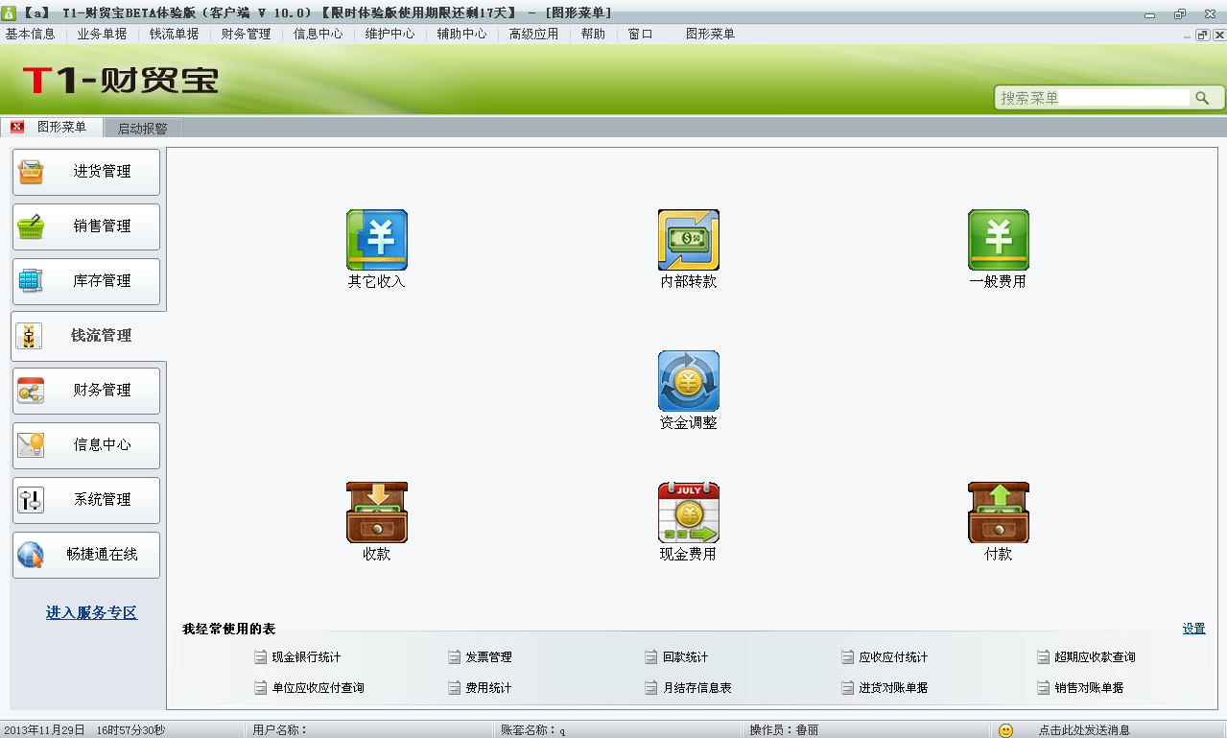Screen dimensions: 1227x738
Task: Open the 高级应用 menu
Action: click(x=533, y=34)
